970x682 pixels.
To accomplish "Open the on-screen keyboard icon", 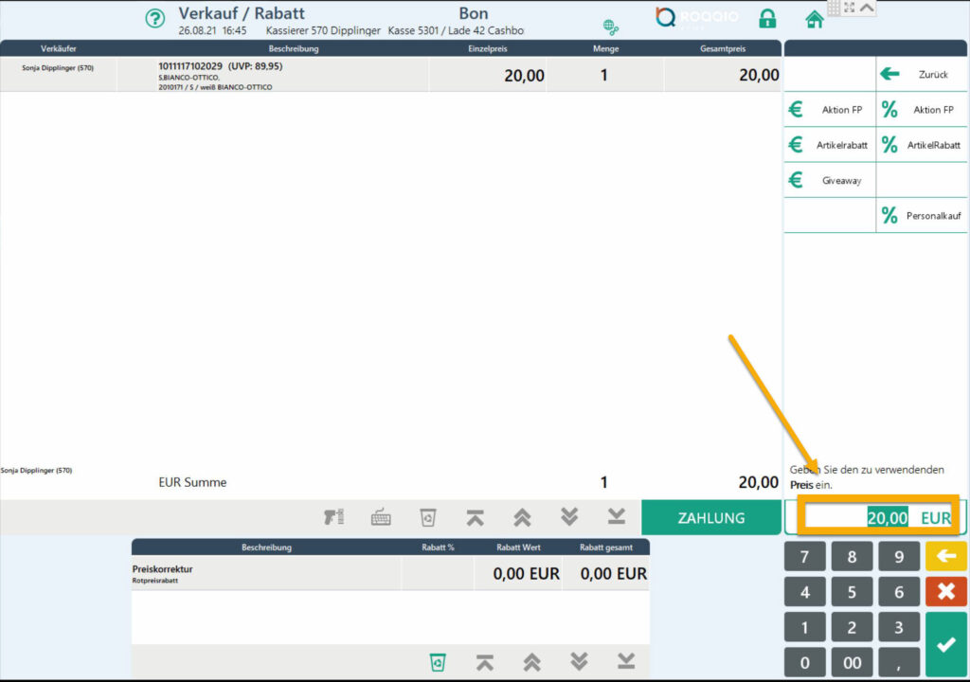I will point(381,517).
